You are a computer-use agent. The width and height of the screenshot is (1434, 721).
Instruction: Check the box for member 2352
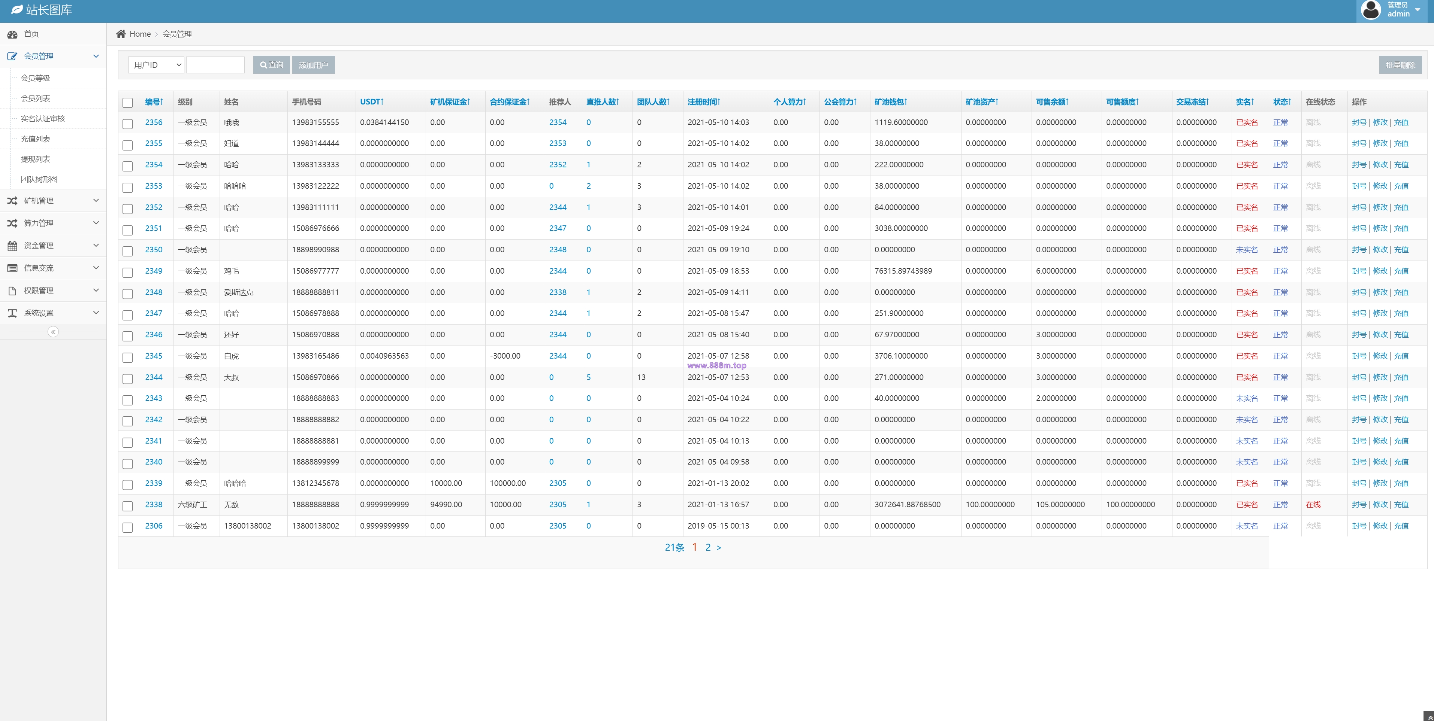tap(127, 209)
